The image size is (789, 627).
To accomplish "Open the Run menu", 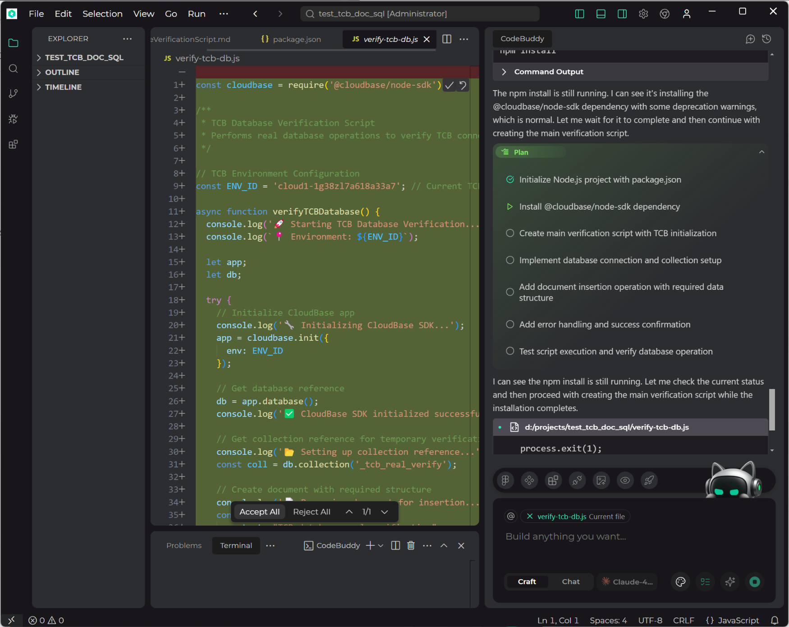I will tap(196, 14).
